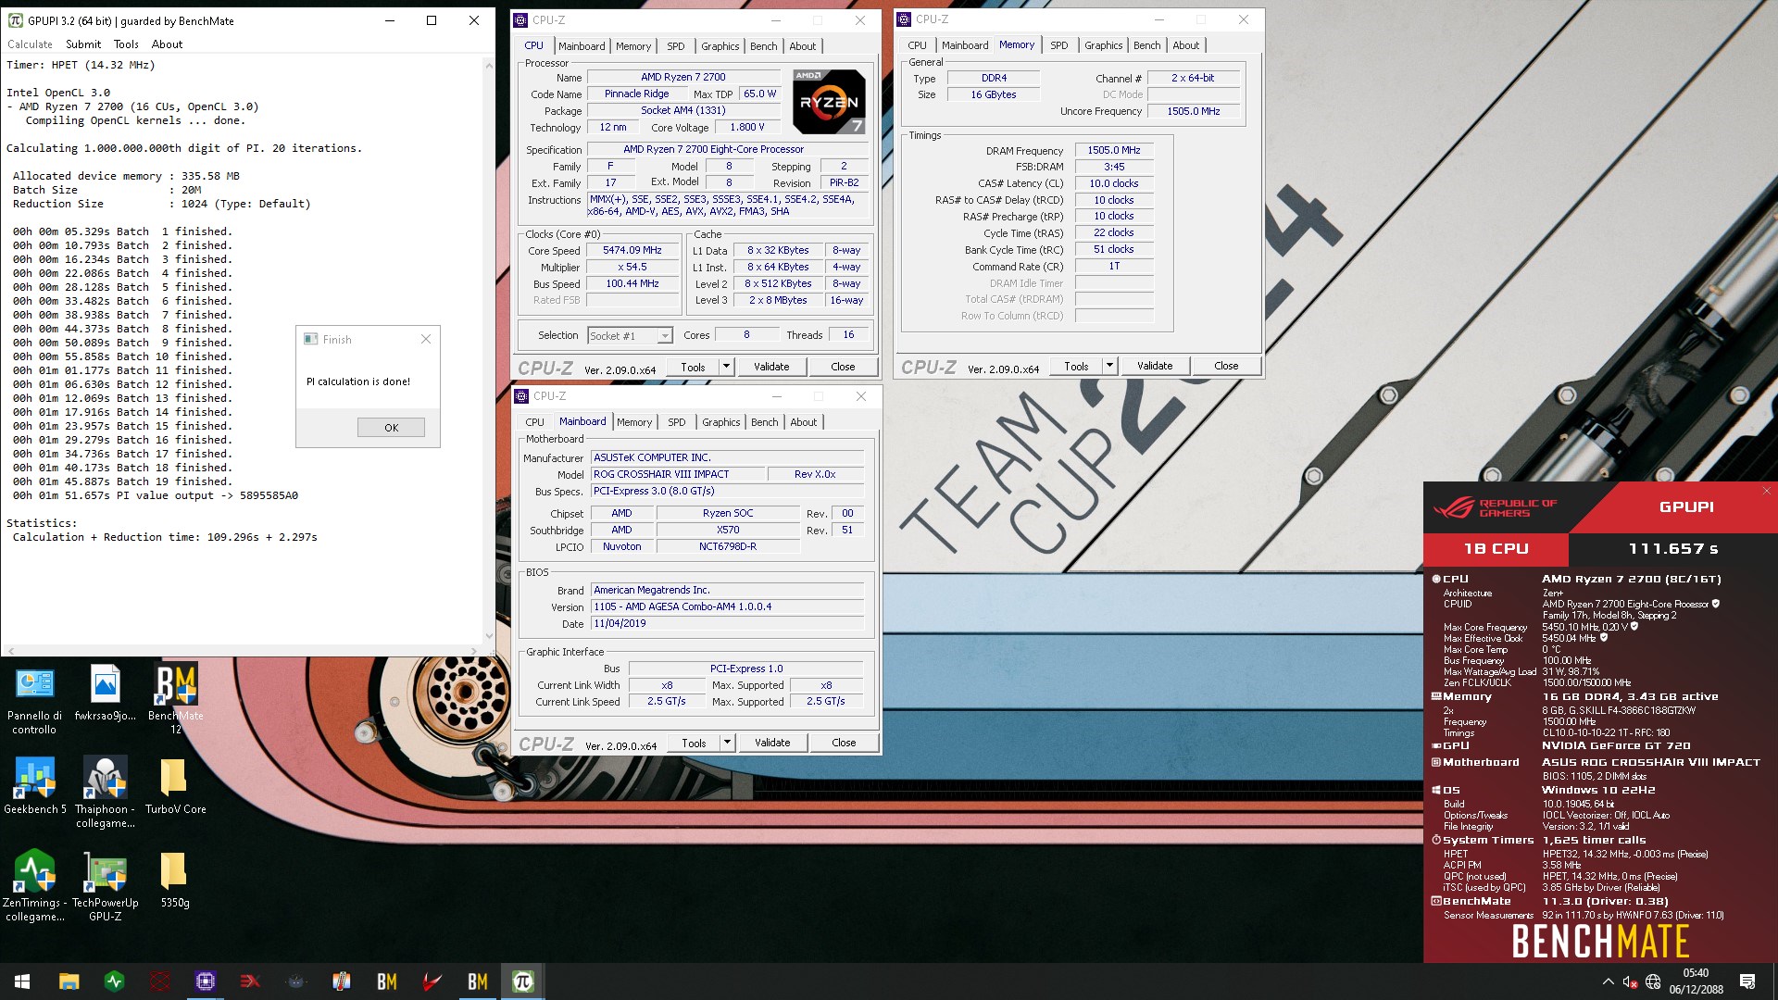Open Graphics tab in CPU-Z Mainboard window
Image resolution: width=1778 pixels, height=1000 pixels.
tap(720, 422)
